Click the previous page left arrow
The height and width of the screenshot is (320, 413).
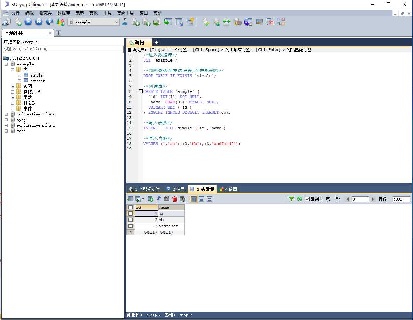348,199
